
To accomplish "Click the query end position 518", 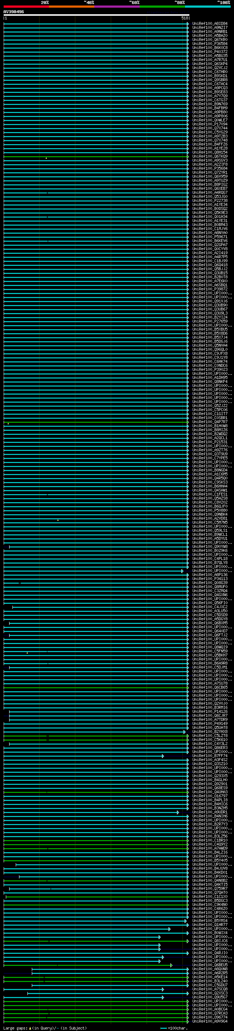I will point(184,18).
